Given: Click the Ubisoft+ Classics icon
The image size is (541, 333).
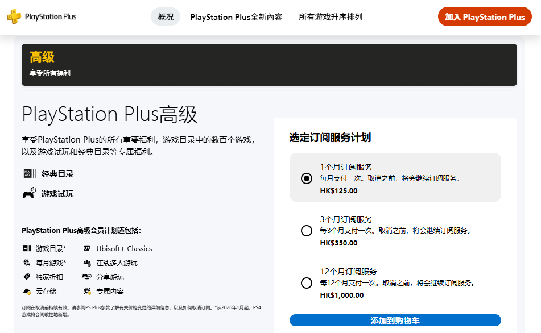Looking at the screenshot, I should 87,248.
